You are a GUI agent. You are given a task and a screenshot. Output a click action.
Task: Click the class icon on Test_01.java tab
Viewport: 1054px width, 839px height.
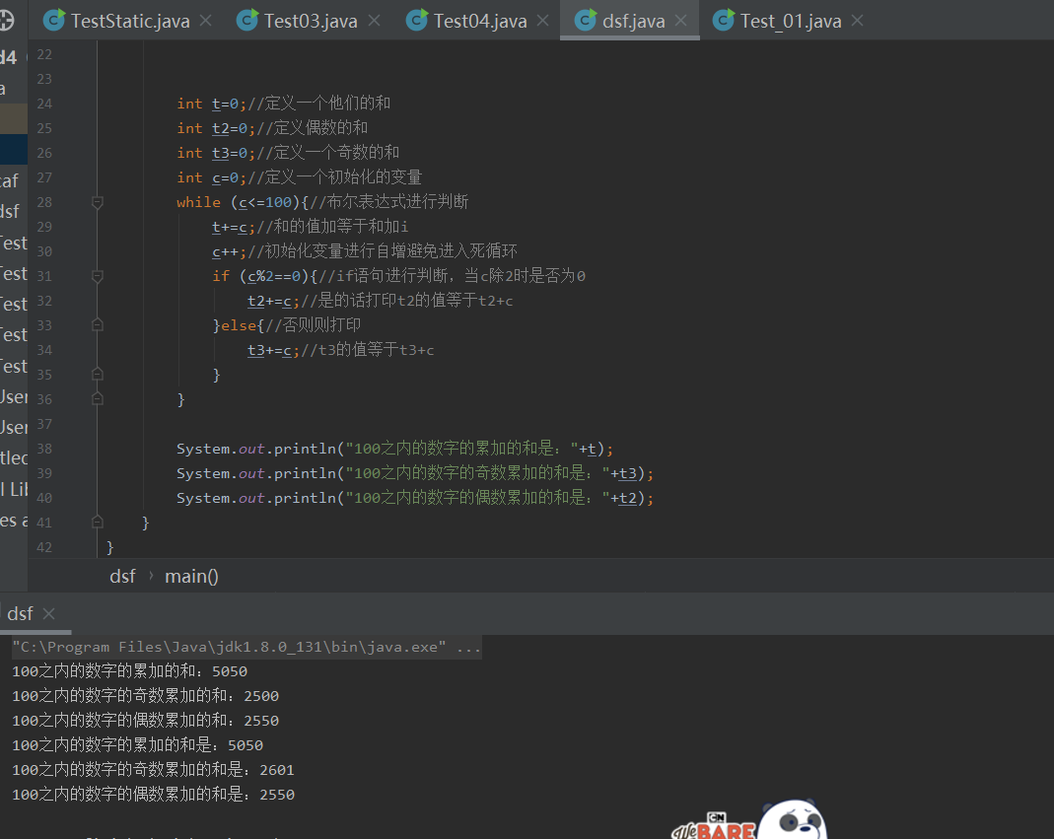click(724, 20)
